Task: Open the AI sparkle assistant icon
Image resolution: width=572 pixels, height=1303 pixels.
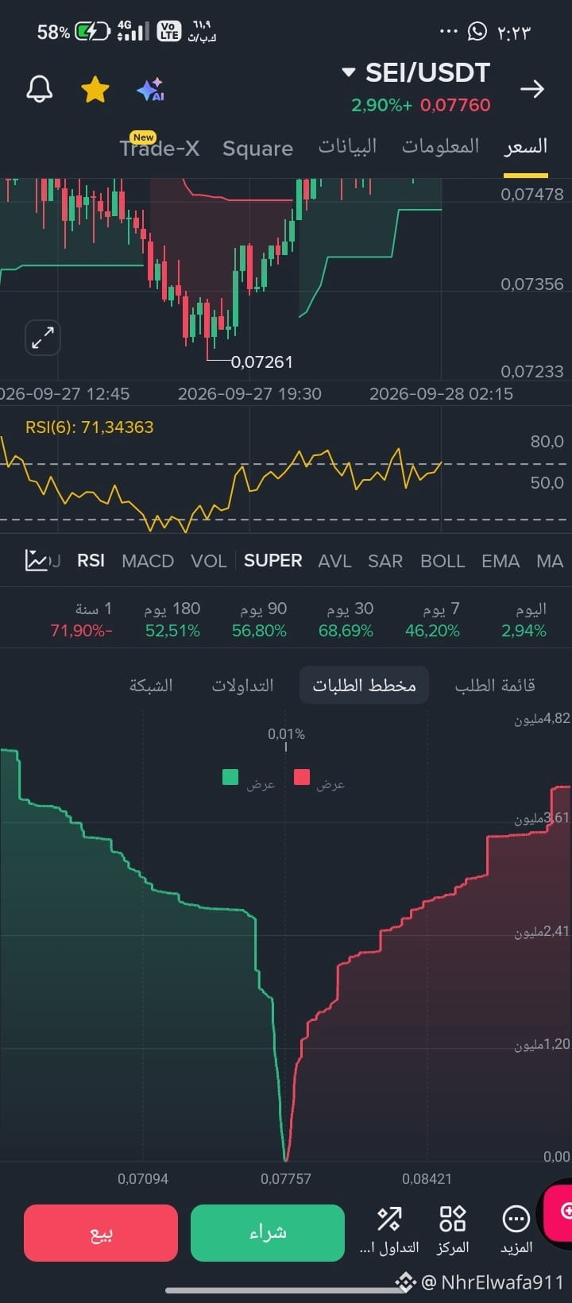Action: coord(150,90)
